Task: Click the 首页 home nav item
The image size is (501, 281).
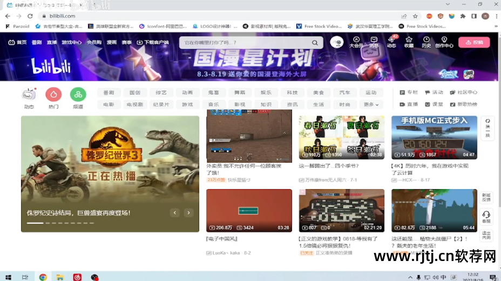Action: click(x=18, y=42)
